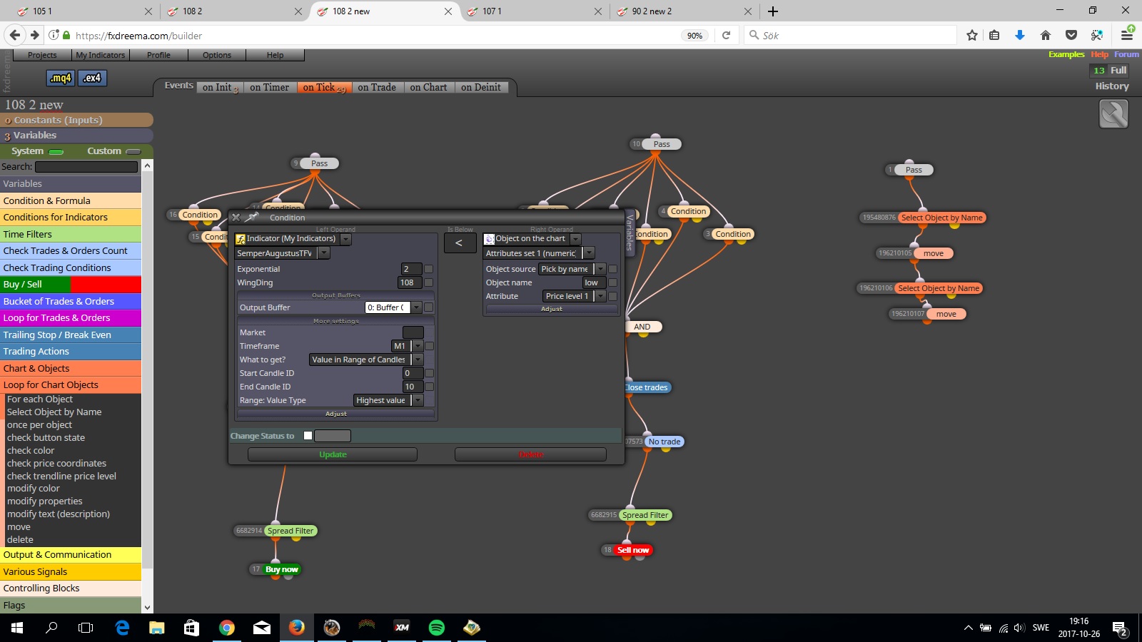
Task: Tick the checkbox next to WingDing
Action: point(429,282)
